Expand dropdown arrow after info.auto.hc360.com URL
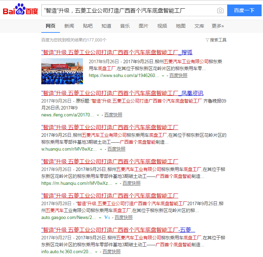263x257 pixels. click(96, 252)
